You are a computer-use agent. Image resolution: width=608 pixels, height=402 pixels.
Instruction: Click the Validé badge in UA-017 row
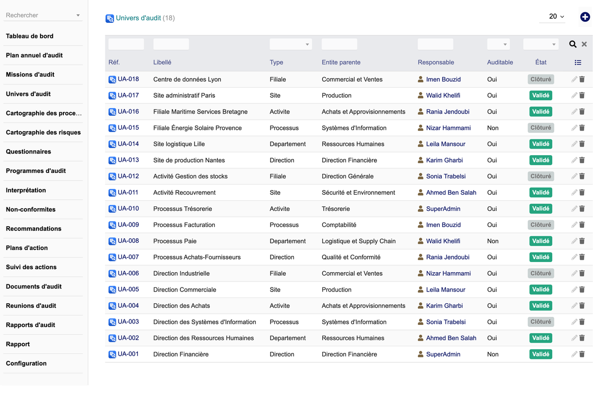(x=541, y=95)
